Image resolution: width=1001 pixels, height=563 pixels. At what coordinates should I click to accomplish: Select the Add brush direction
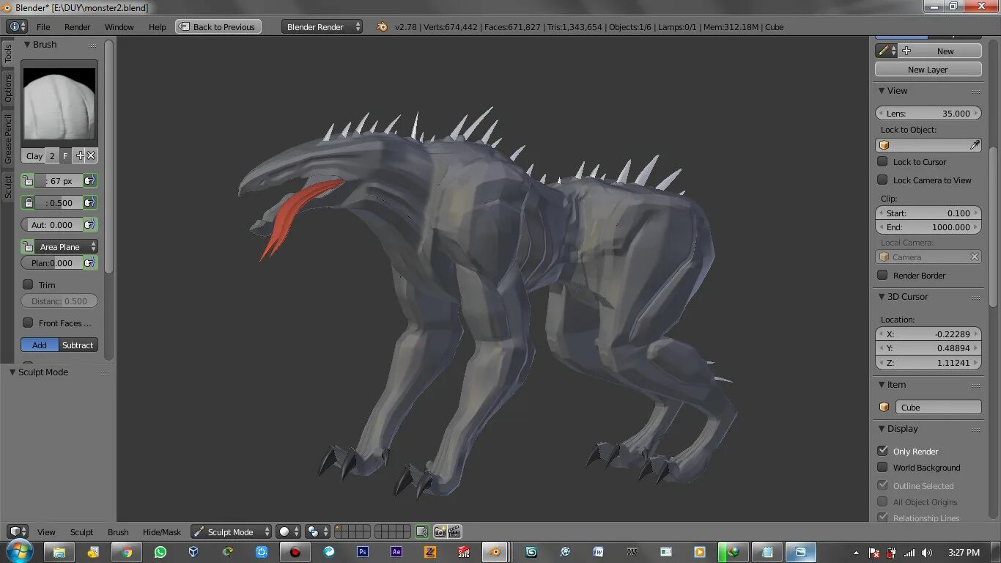pyautogui.click(x=40, y=345)
